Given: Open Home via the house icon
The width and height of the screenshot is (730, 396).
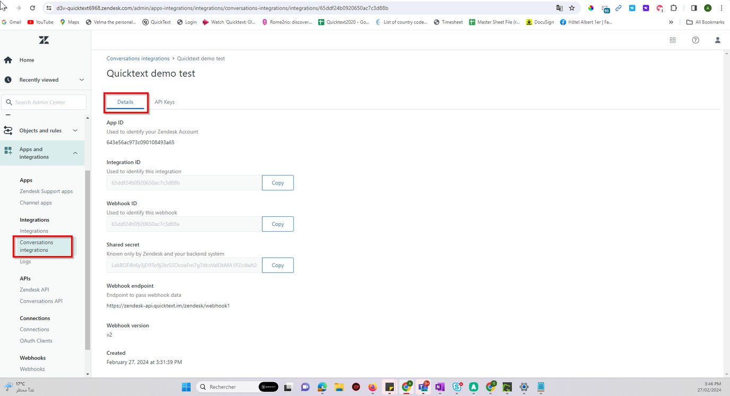Looking at the screenshot, I should tap(8, 60).
